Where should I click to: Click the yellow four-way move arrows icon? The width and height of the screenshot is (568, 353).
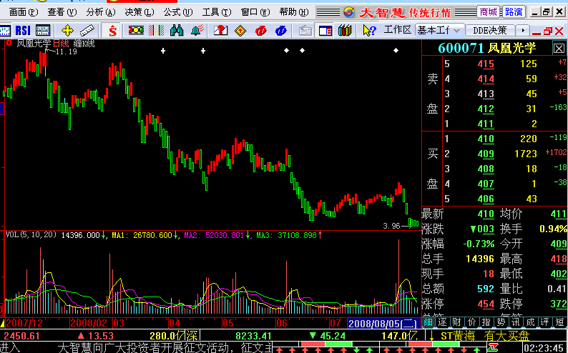(67, 31)
